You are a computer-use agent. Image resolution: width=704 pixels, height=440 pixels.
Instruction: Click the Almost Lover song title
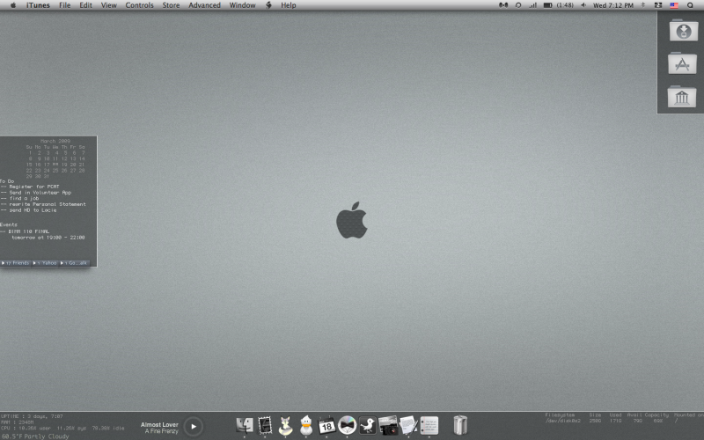(159, 424)
